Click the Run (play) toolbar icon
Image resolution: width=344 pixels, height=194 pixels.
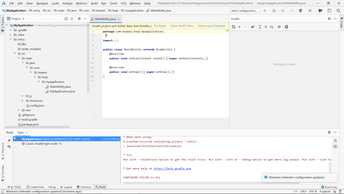pos(265,11)
